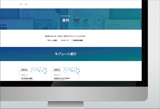Image resolution: width=160 pixels, height=109 pixels.
Task: Click the モジュール紹介 section header banner
Action: pyautogui.click(x=71, y=54)
